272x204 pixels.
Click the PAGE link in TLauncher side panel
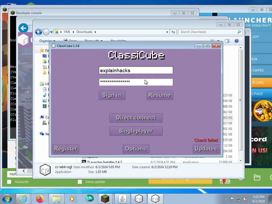click(x=258, y=94)
